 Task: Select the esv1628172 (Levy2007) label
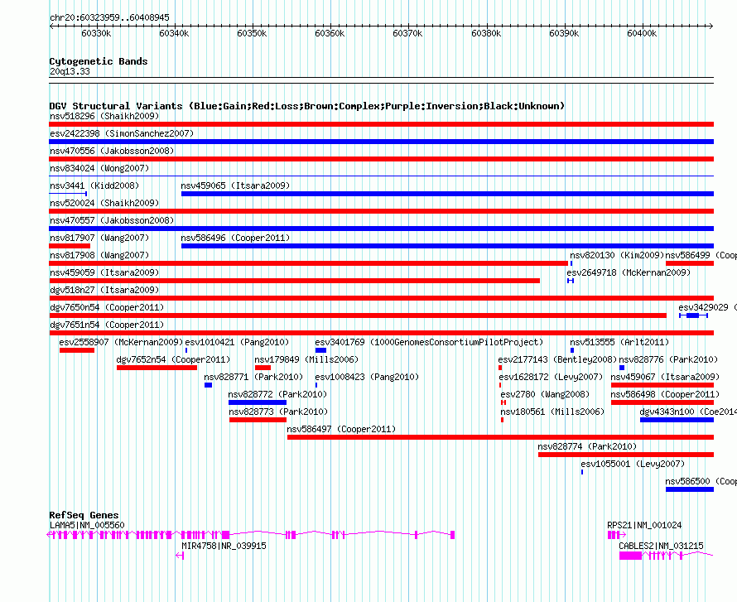click(x=551, y=377)
